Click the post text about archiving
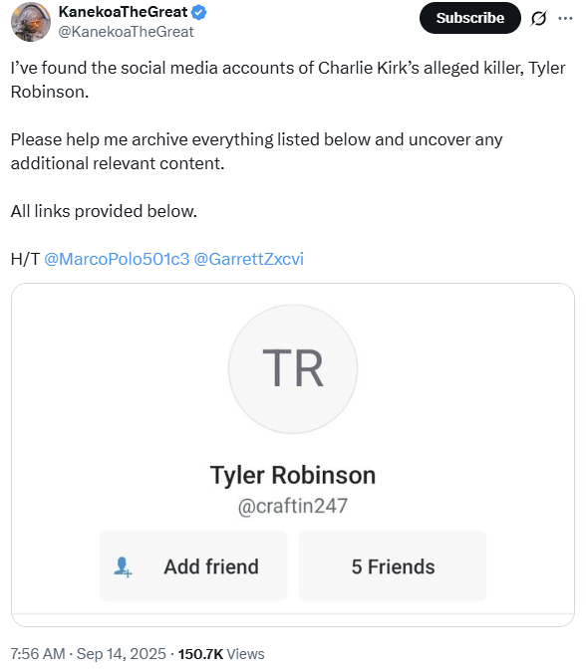586x671 pixels. [x=256, y=151]
